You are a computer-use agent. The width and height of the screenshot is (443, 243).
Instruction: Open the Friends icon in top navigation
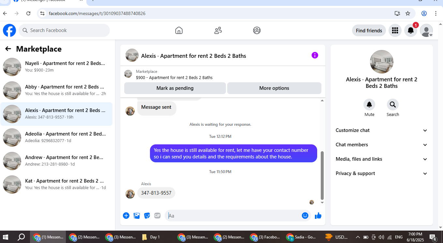click(218, 30)
